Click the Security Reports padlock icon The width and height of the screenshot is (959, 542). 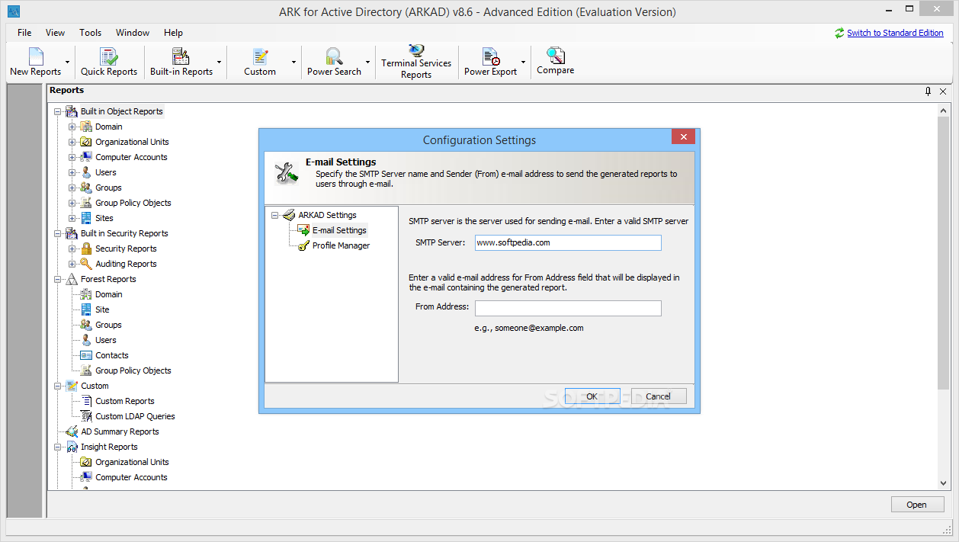click(x=86, y=249)
